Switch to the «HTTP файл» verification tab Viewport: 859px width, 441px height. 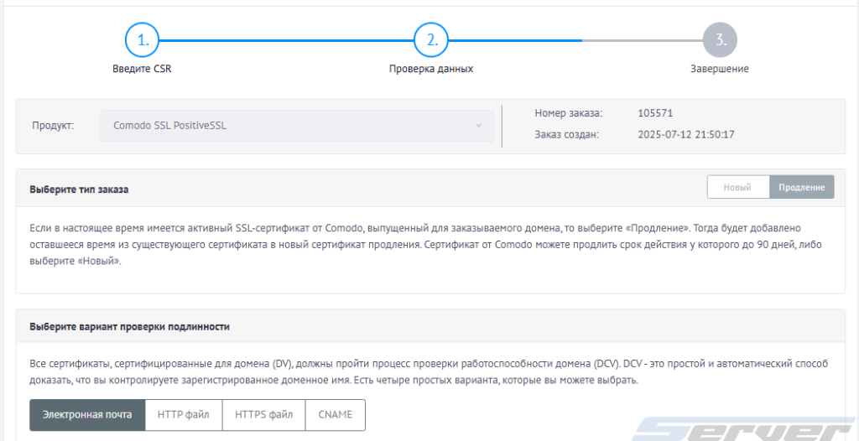point(184,414)
